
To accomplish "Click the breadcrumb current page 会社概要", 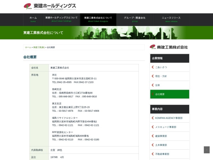I will 51,47.
